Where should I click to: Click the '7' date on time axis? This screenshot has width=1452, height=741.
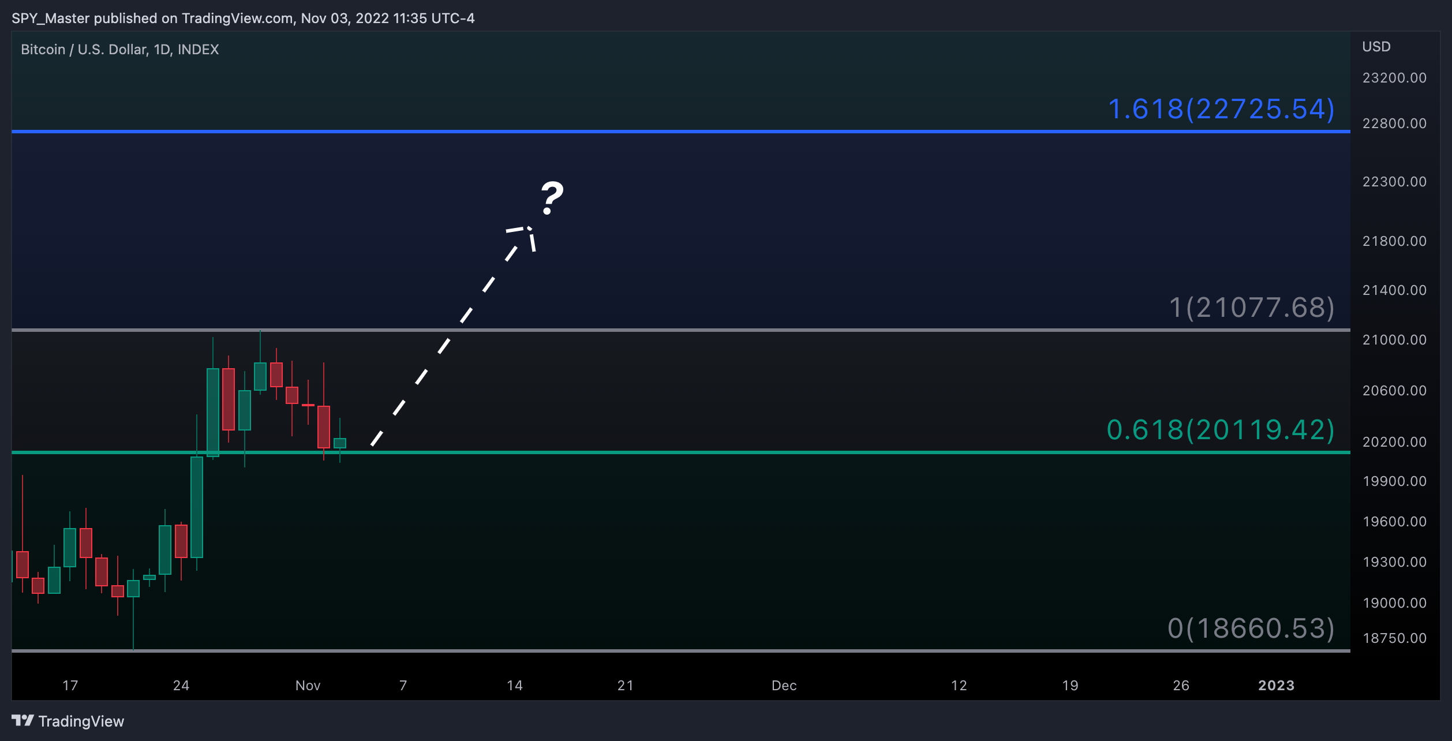pos(403,686)
